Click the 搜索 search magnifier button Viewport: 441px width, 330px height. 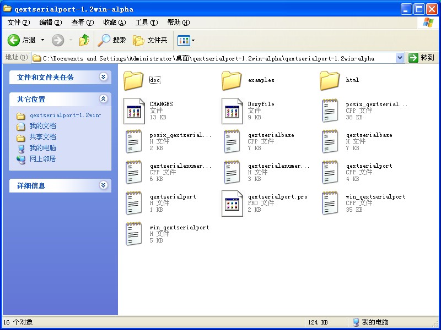112,40
